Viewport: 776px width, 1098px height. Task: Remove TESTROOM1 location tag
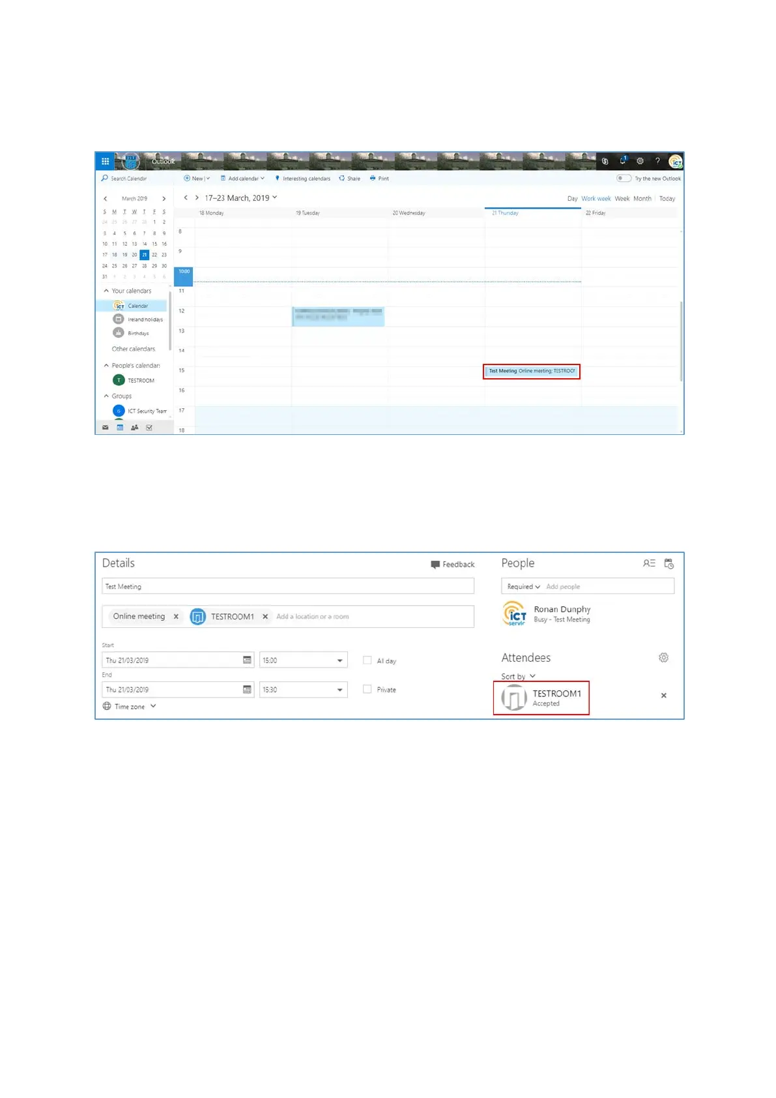point(265,616)
